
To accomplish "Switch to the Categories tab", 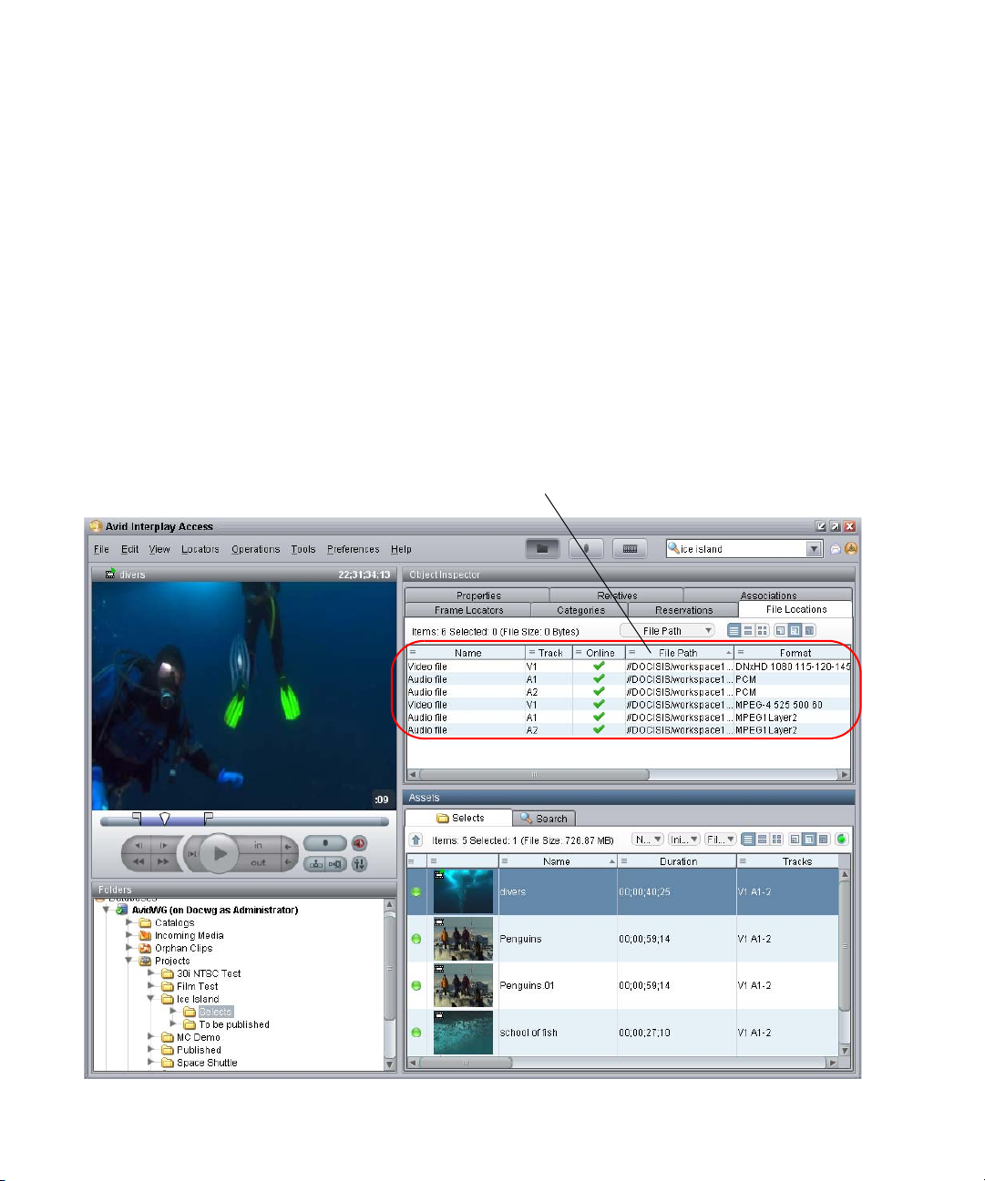I will point(580,610).
